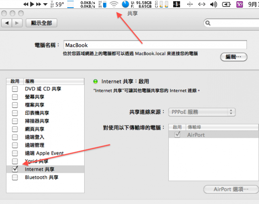Select the 檔案共享 service row
The width and height of the screenshot is (259, 204).
[x=45, y=105]
